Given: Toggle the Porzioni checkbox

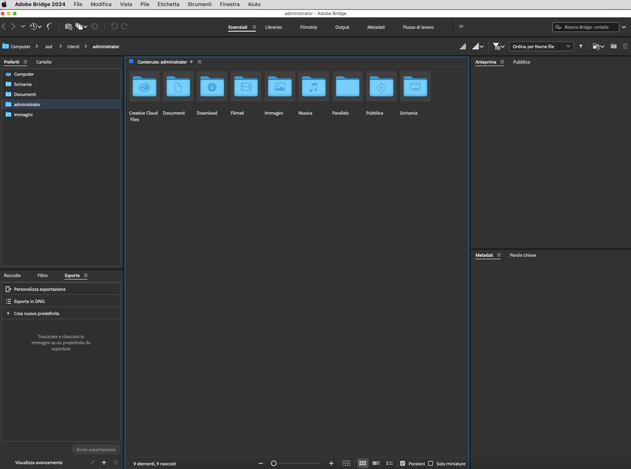Looking at the screenshot, I should (x=402, y=463).
